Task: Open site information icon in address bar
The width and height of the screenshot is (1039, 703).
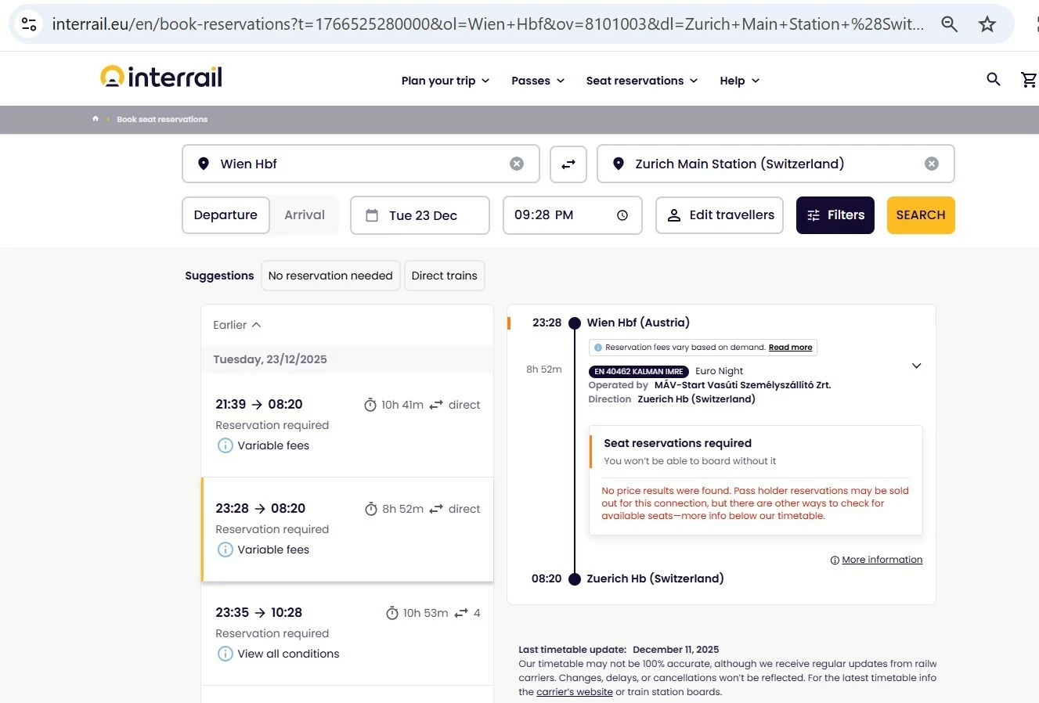Action: pyautogui.click(x=29, y=24)
